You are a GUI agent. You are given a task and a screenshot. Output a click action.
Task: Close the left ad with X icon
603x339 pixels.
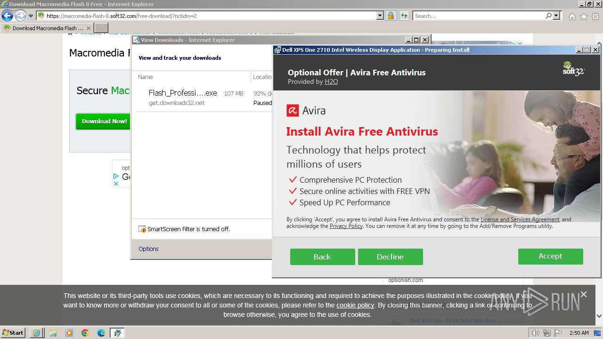click(116, 184)
